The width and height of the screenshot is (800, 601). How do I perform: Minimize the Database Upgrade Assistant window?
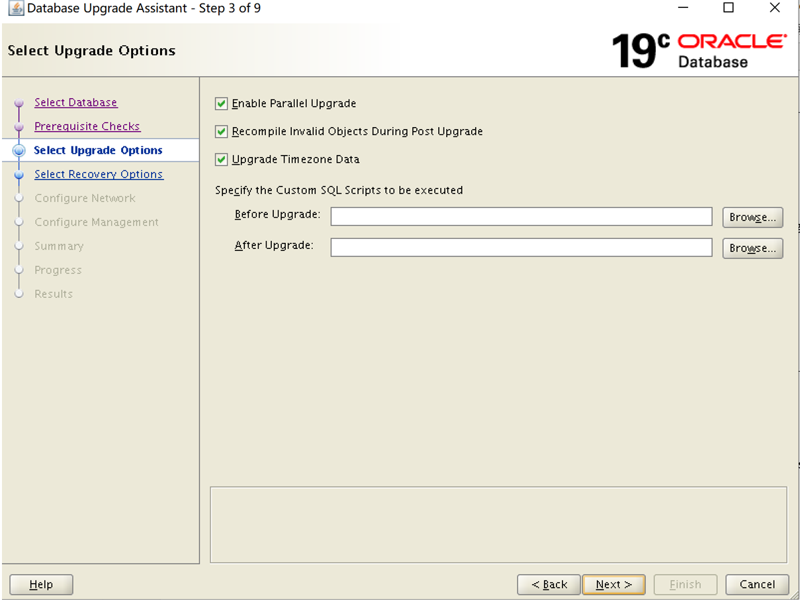(x=683, y=9)
